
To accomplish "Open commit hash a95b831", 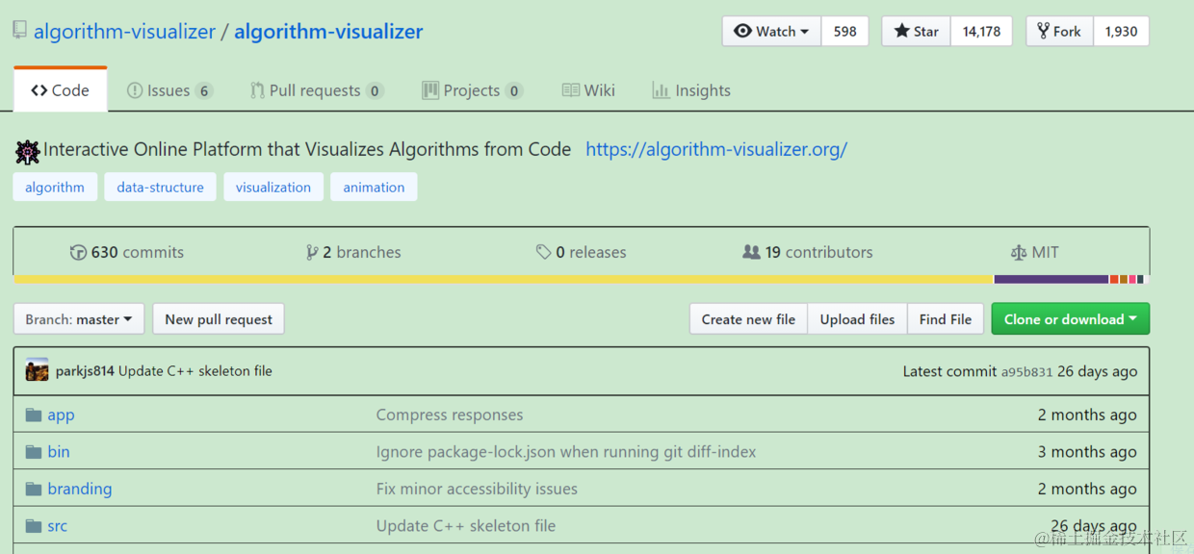I will click(1026, 372).
